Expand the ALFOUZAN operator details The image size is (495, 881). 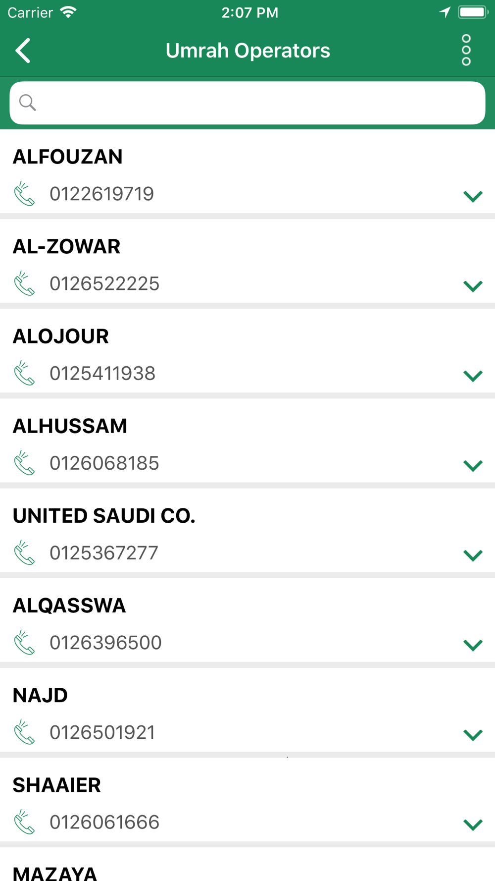[473, 196]
